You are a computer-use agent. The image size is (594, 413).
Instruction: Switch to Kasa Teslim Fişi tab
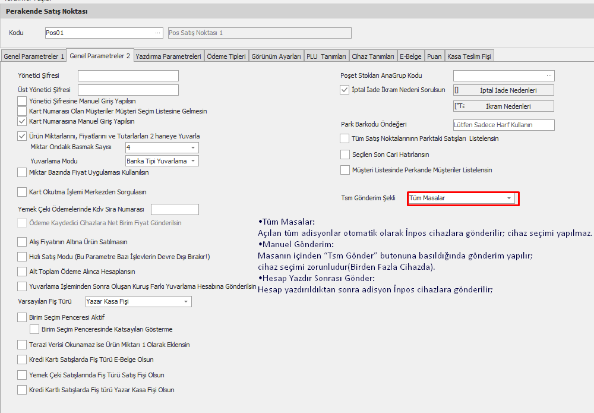pyautogui.click(x=469, y=56)
